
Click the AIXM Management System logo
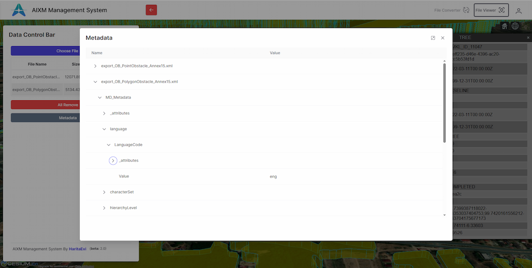18,10
